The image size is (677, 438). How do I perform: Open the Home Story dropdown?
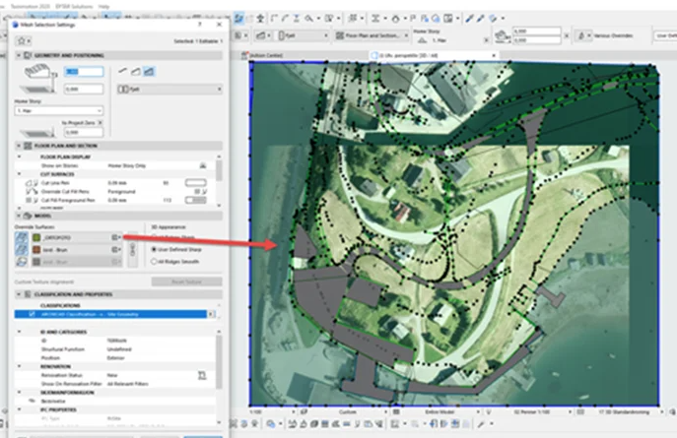coord(59,112)
